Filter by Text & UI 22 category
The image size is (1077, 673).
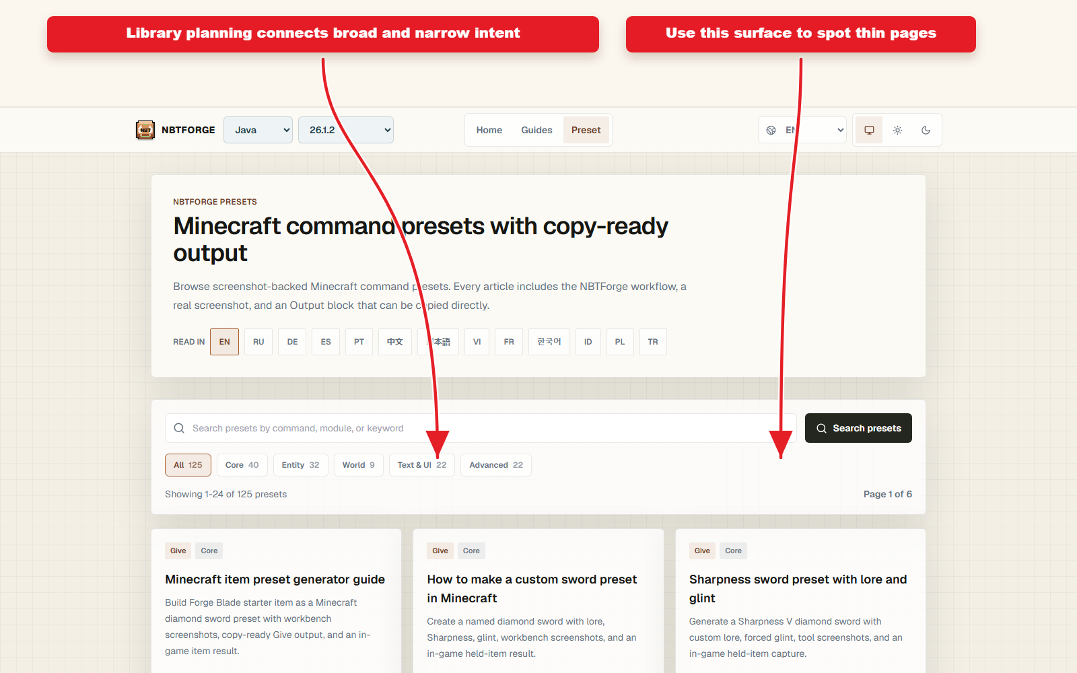click(x=422, y=465)
